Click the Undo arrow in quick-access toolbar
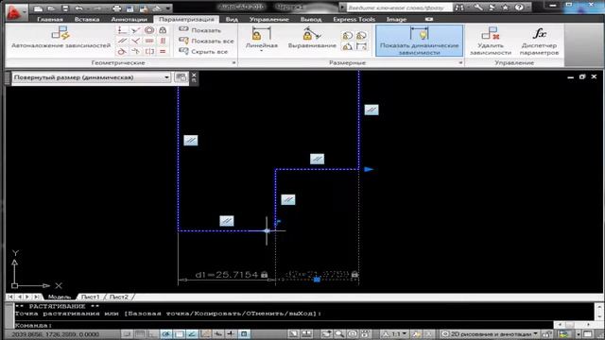The height and width of the screenshot is (340, 605). (78, 8)
